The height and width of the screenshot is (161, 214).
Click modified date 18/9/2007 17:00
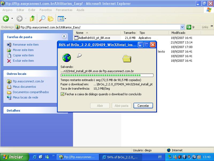[182, 47]
